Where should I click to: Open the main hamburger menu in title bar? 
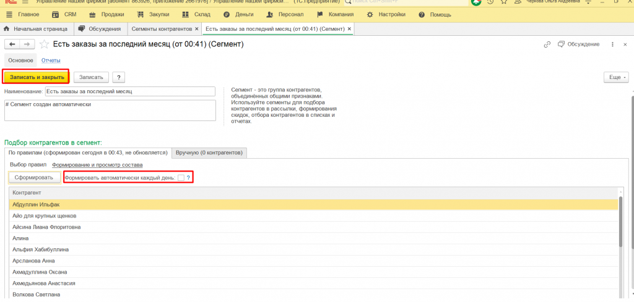25,2
